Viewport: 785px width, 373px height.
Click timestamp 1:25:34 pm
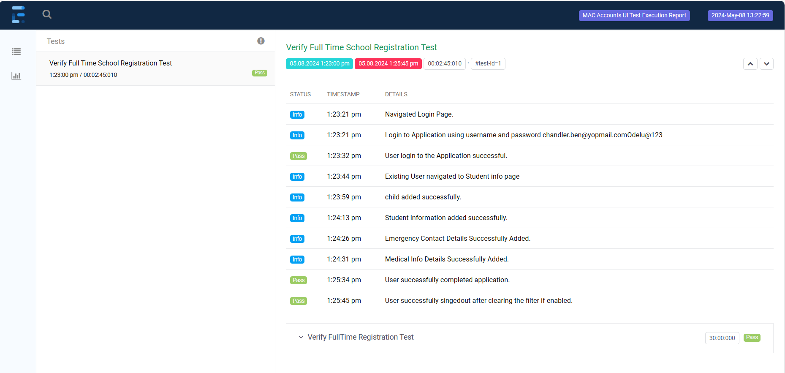click(x=344, y=280)
